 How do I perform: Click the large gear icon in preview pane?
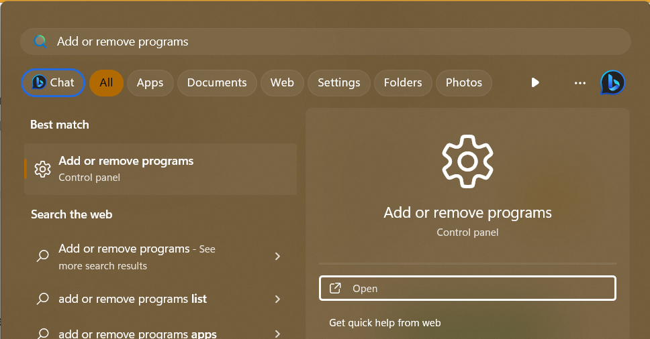(467, 161)
